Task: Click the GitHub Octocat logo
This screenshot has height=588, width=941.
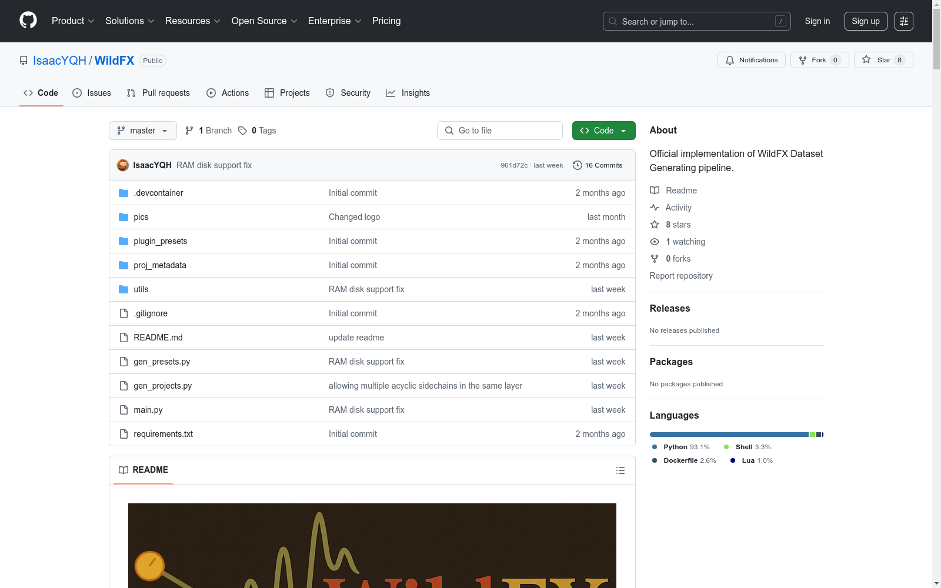Action: pyautogui.click(x=28, y=21)
